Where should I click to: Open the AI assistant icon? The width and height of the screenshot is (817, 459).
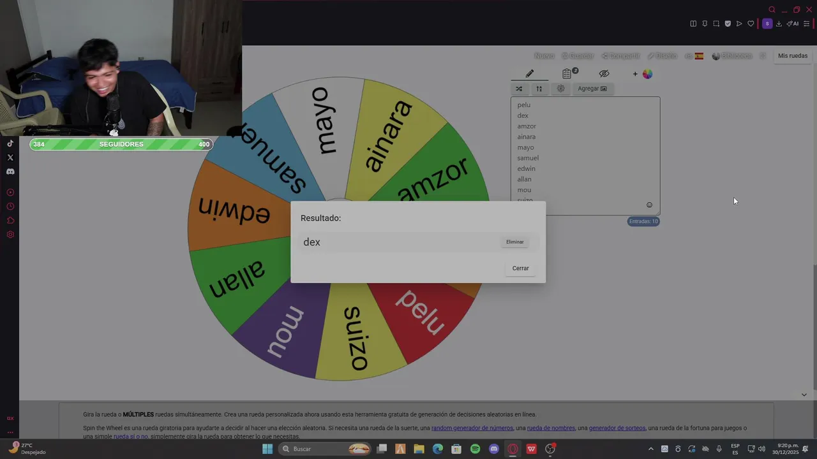pos(793,24)
